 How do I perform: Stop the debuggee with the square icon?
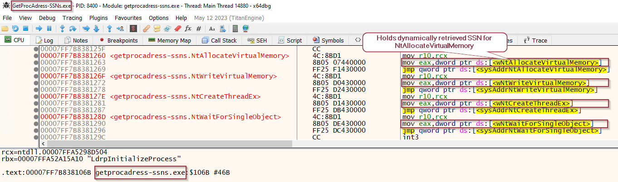[25, 28]
